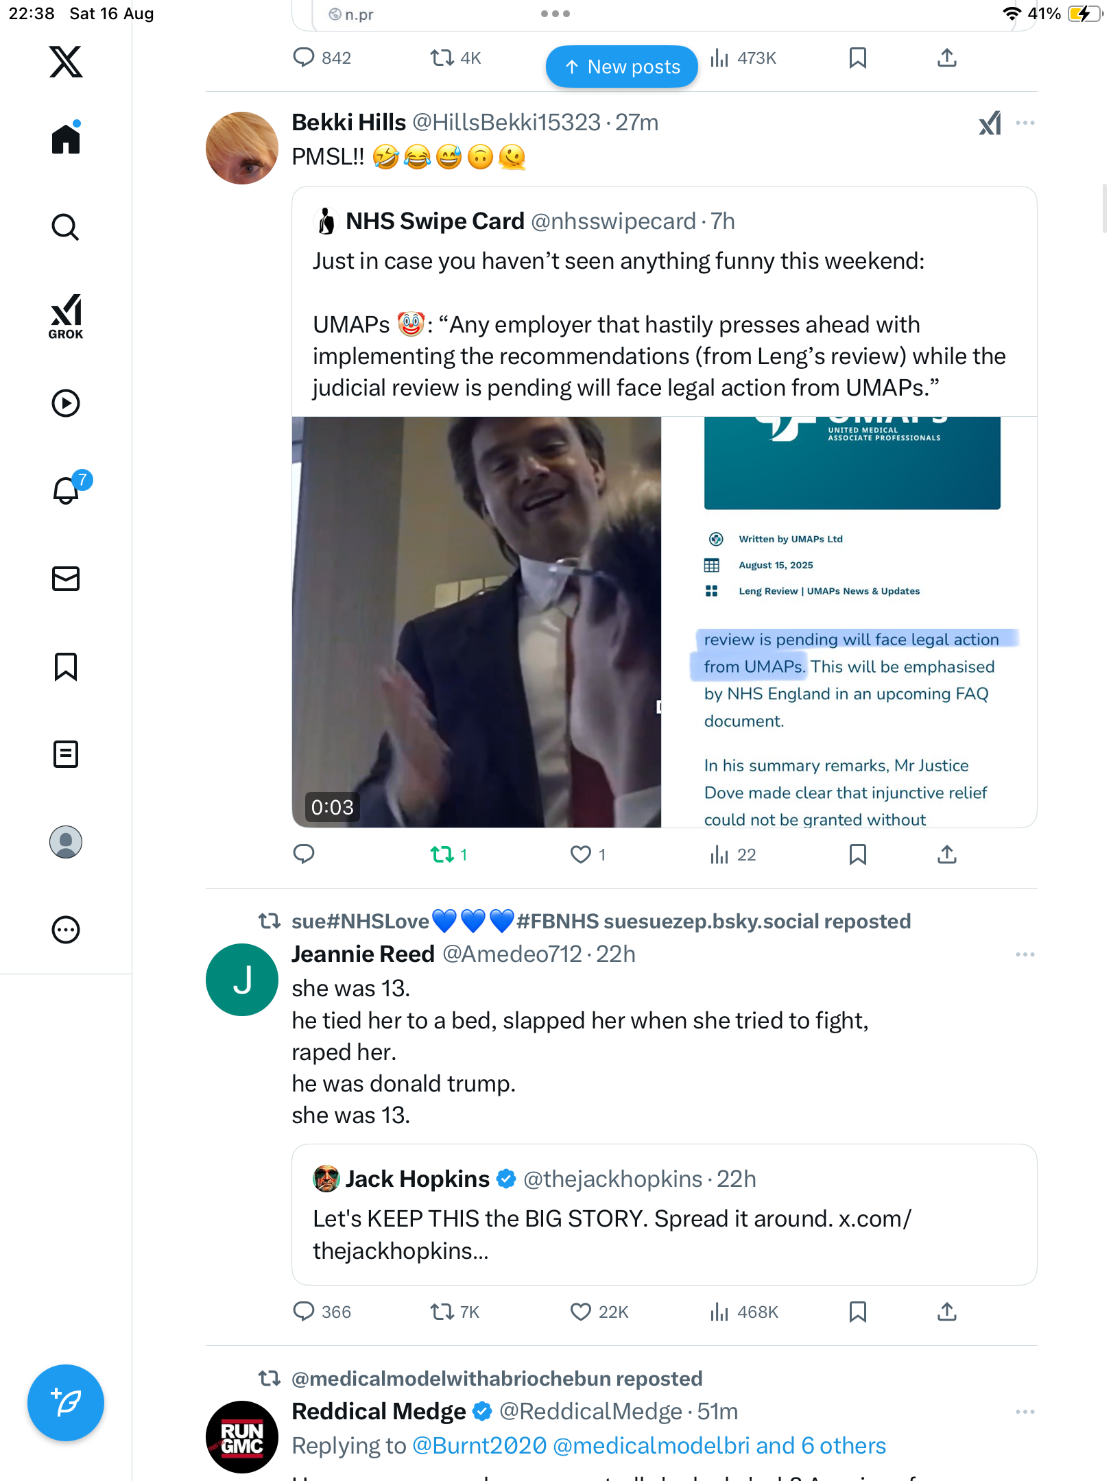Open direct messages envelope icon

[x=66, y=579]
